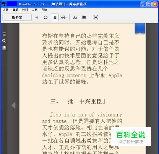Open the 文件 menu
Image resolution: width=159 pixels, height=154 pixels.
click(6, 10)
